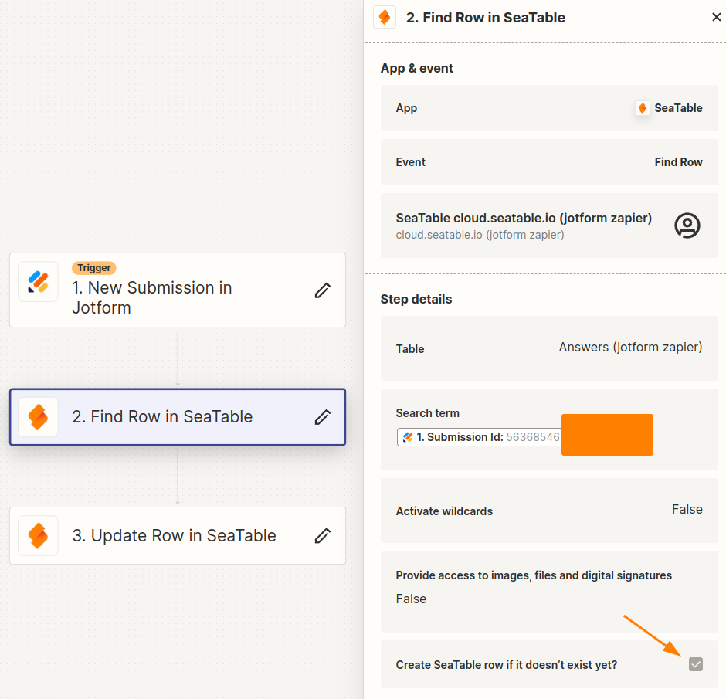
Task: Click the Table Answers (jotform zapier) row
Action: pos(549,348)
